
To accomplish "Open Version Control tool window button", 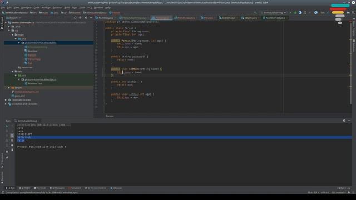I will click(95, 188).
